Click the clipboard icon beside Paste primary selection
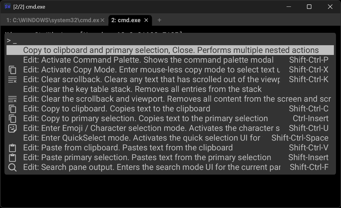The width and height of the screenshot is (341, 208). (12, 158)
